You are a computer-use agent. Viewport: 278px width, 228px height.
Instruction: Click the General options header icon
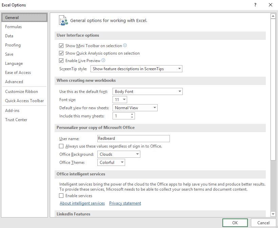pyautogui.click(x=63, y=20)
